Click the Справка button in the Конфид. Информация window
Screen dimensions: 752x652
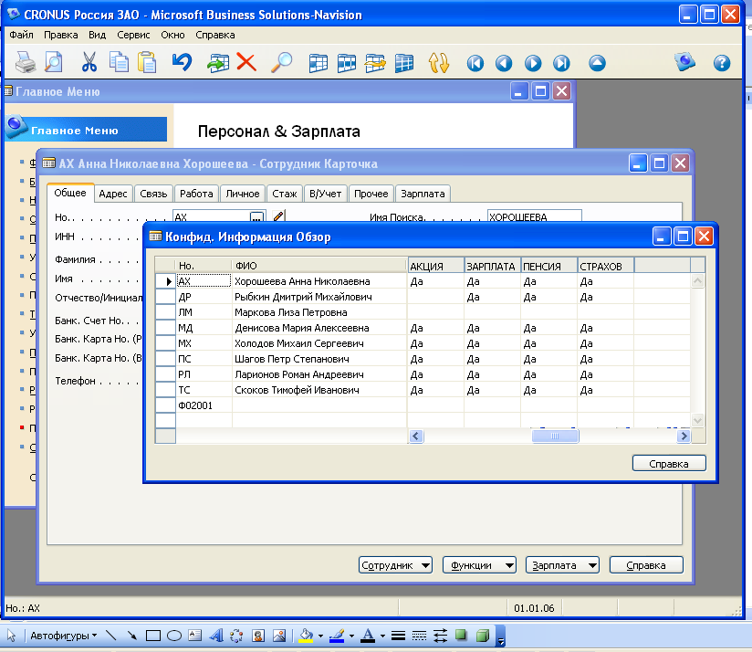(669, 464)
